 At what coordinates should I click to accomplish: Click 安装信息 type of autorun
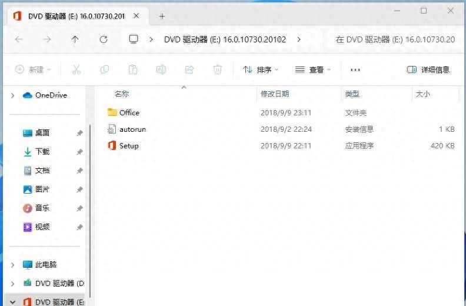click(359, 129)
